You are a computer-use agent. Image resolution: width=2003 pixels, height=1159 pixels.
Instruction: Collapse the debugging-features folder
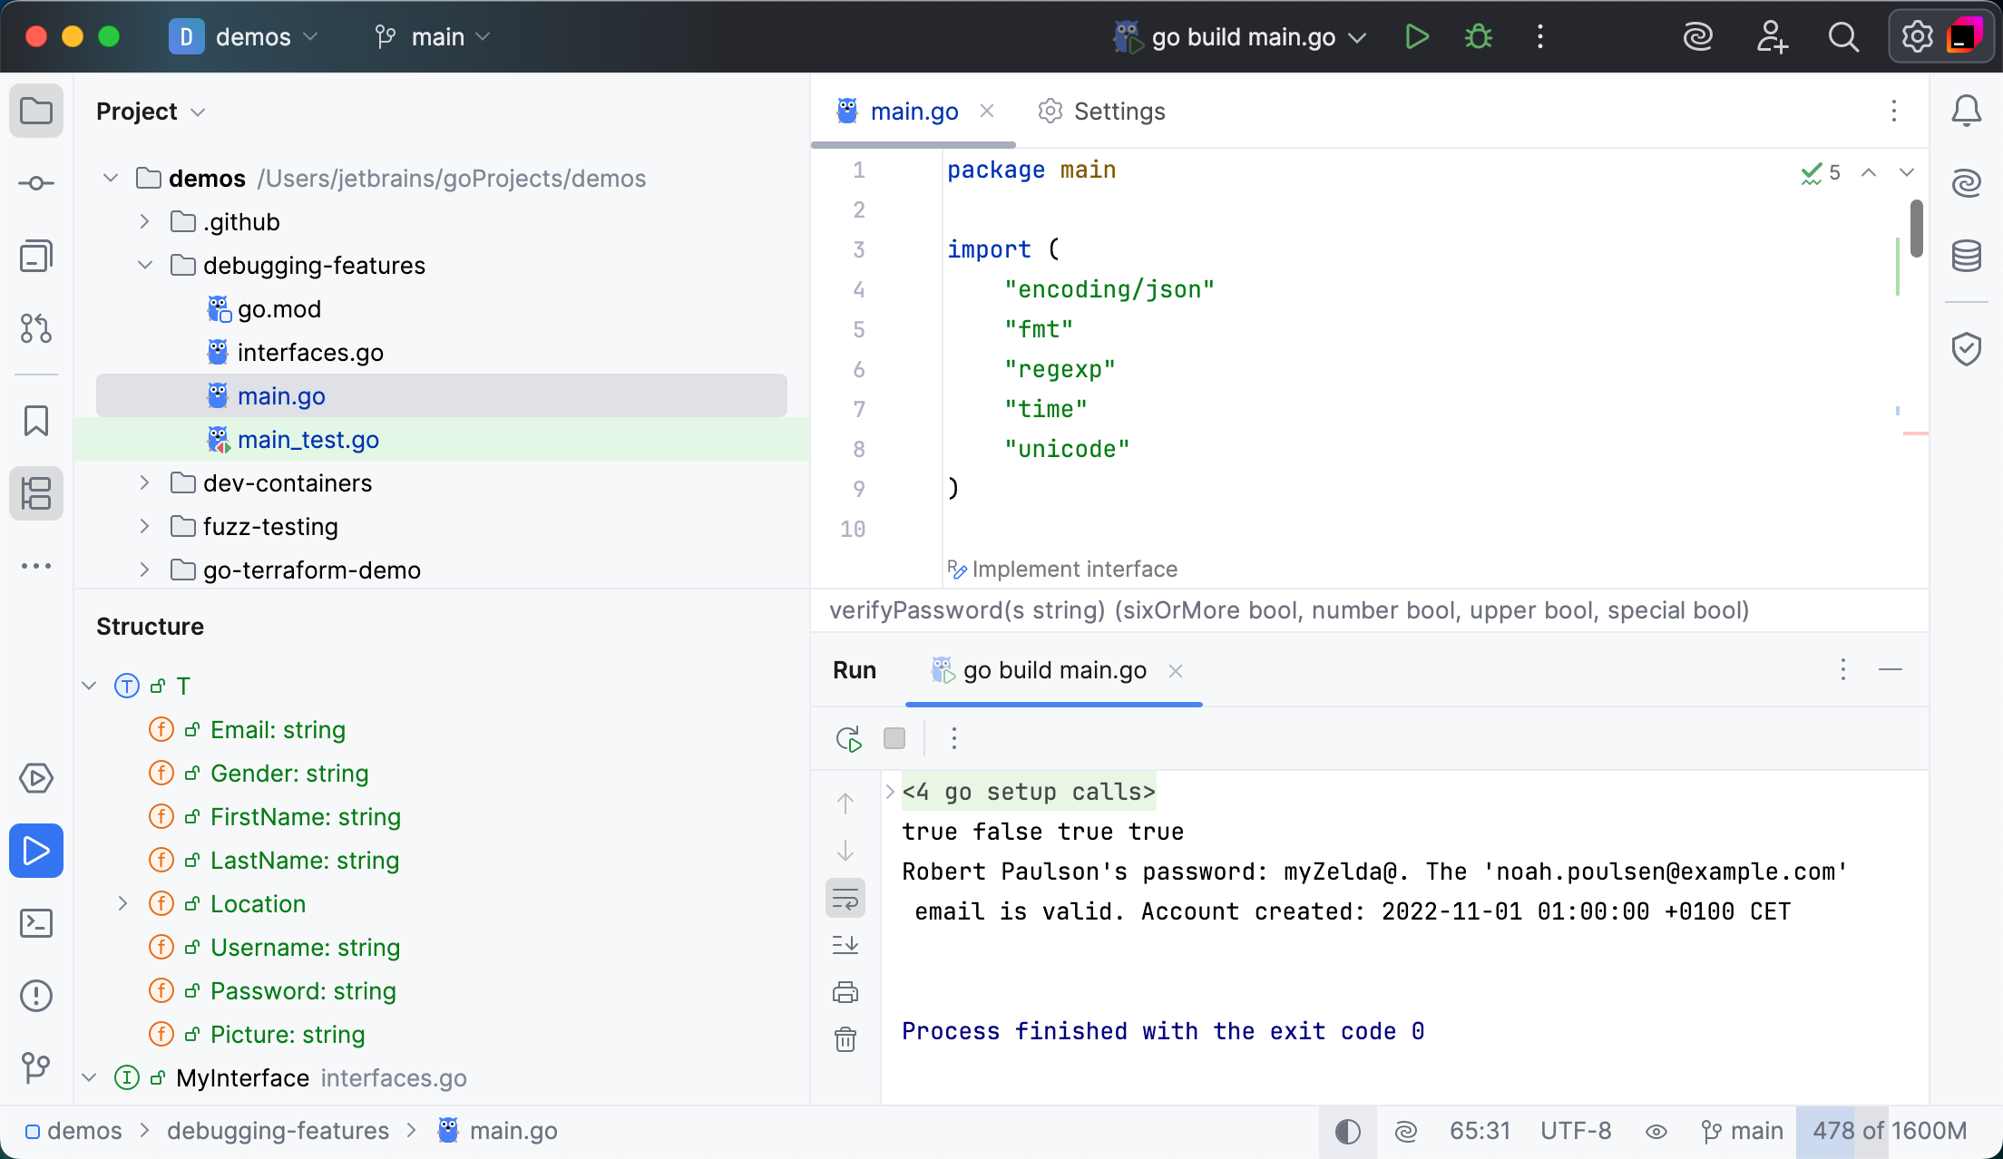[144, 266]
